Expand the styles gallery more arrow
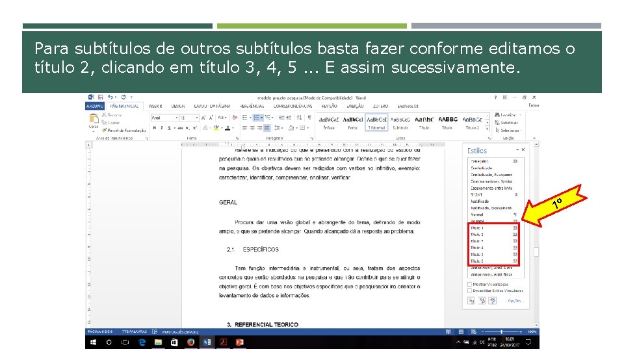The image size is (624, 351). pos(487,129)
